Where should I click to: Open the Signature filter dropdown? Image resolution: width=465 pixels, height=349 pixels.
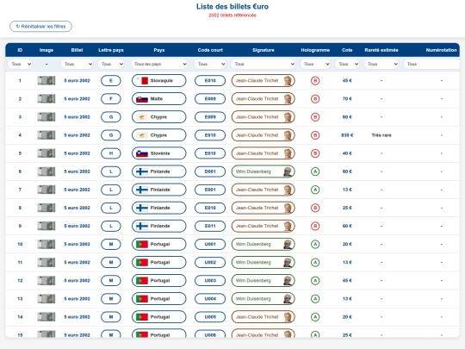(263, 64)
